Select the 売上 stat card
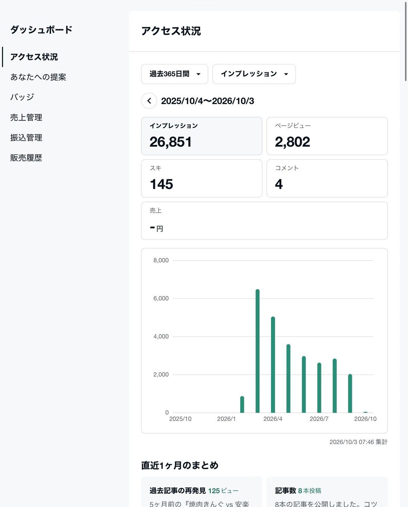The width and height of the screenshot is (408, 507). [x=265, y=221]
